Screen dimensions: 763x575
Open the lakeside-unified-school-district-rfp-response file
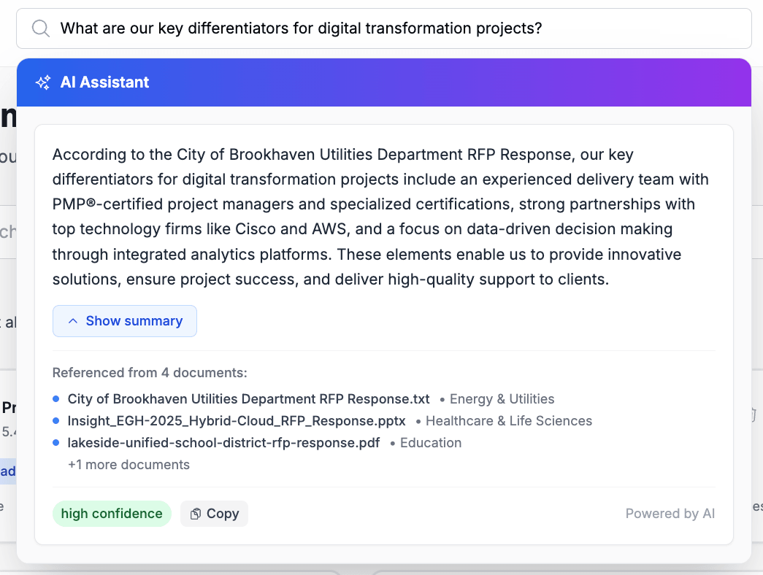223,442
